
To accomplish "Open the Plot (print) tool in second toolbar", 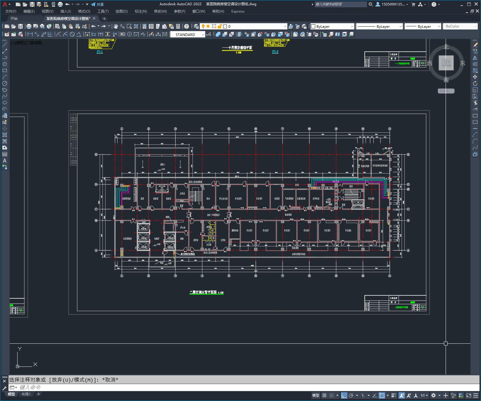I will tap(29, 26).
